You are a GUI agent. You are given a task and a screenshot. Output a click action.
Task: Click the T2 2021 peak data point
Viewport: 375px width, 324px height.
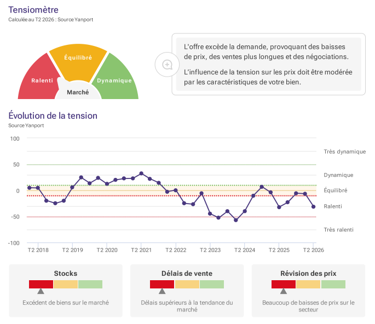tap(141, 173)
